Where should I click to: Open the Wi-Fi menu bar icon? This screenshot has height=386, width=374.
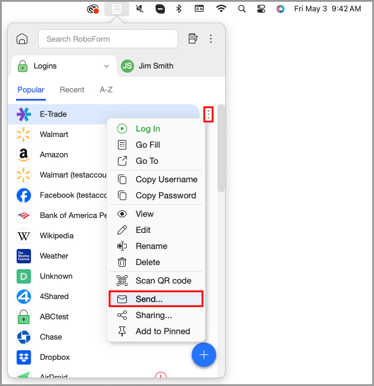(221, 9)
